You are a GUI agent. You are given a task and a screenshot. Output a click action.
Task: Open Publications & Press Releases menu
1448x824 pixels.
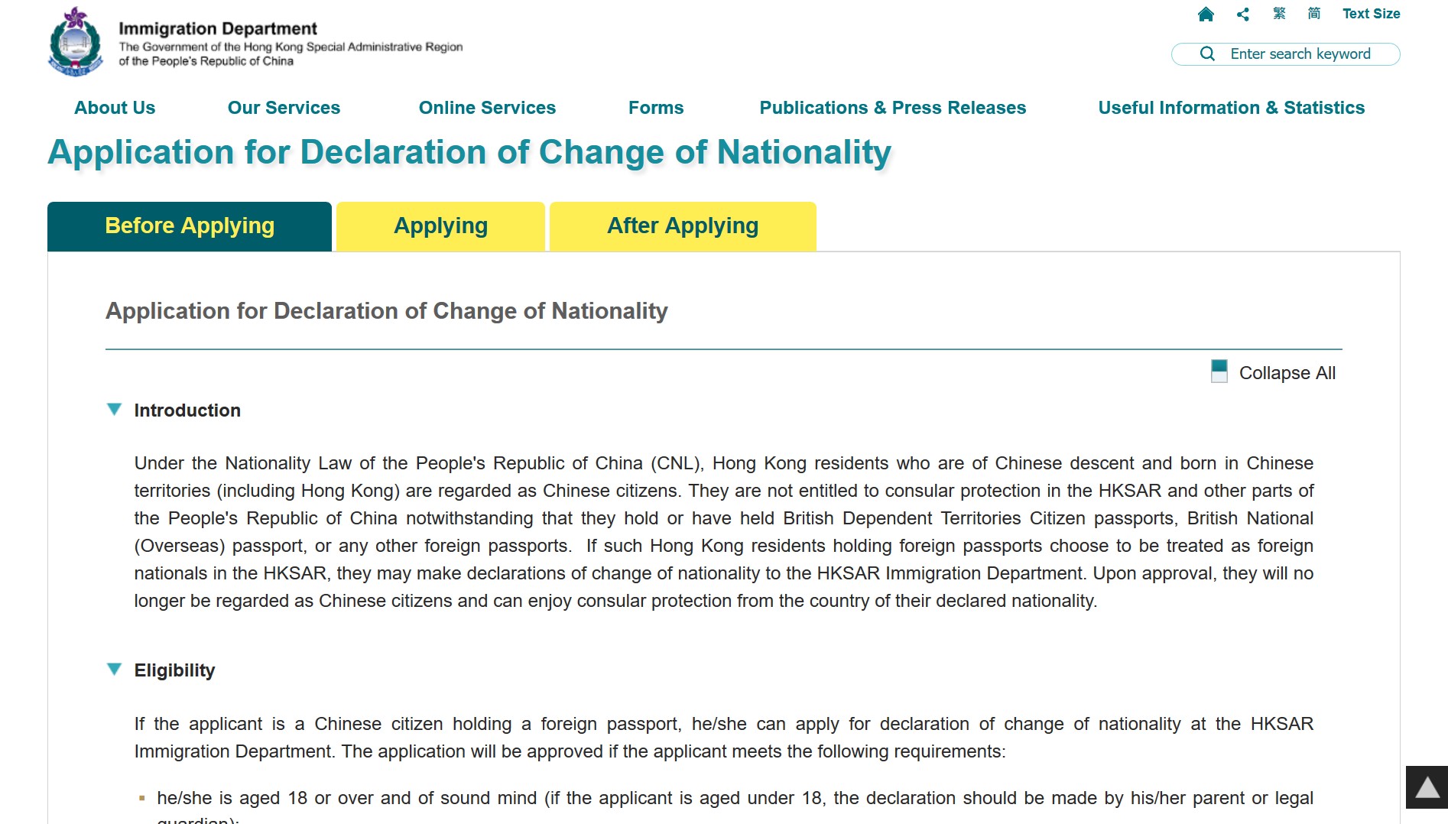[892, 108]
